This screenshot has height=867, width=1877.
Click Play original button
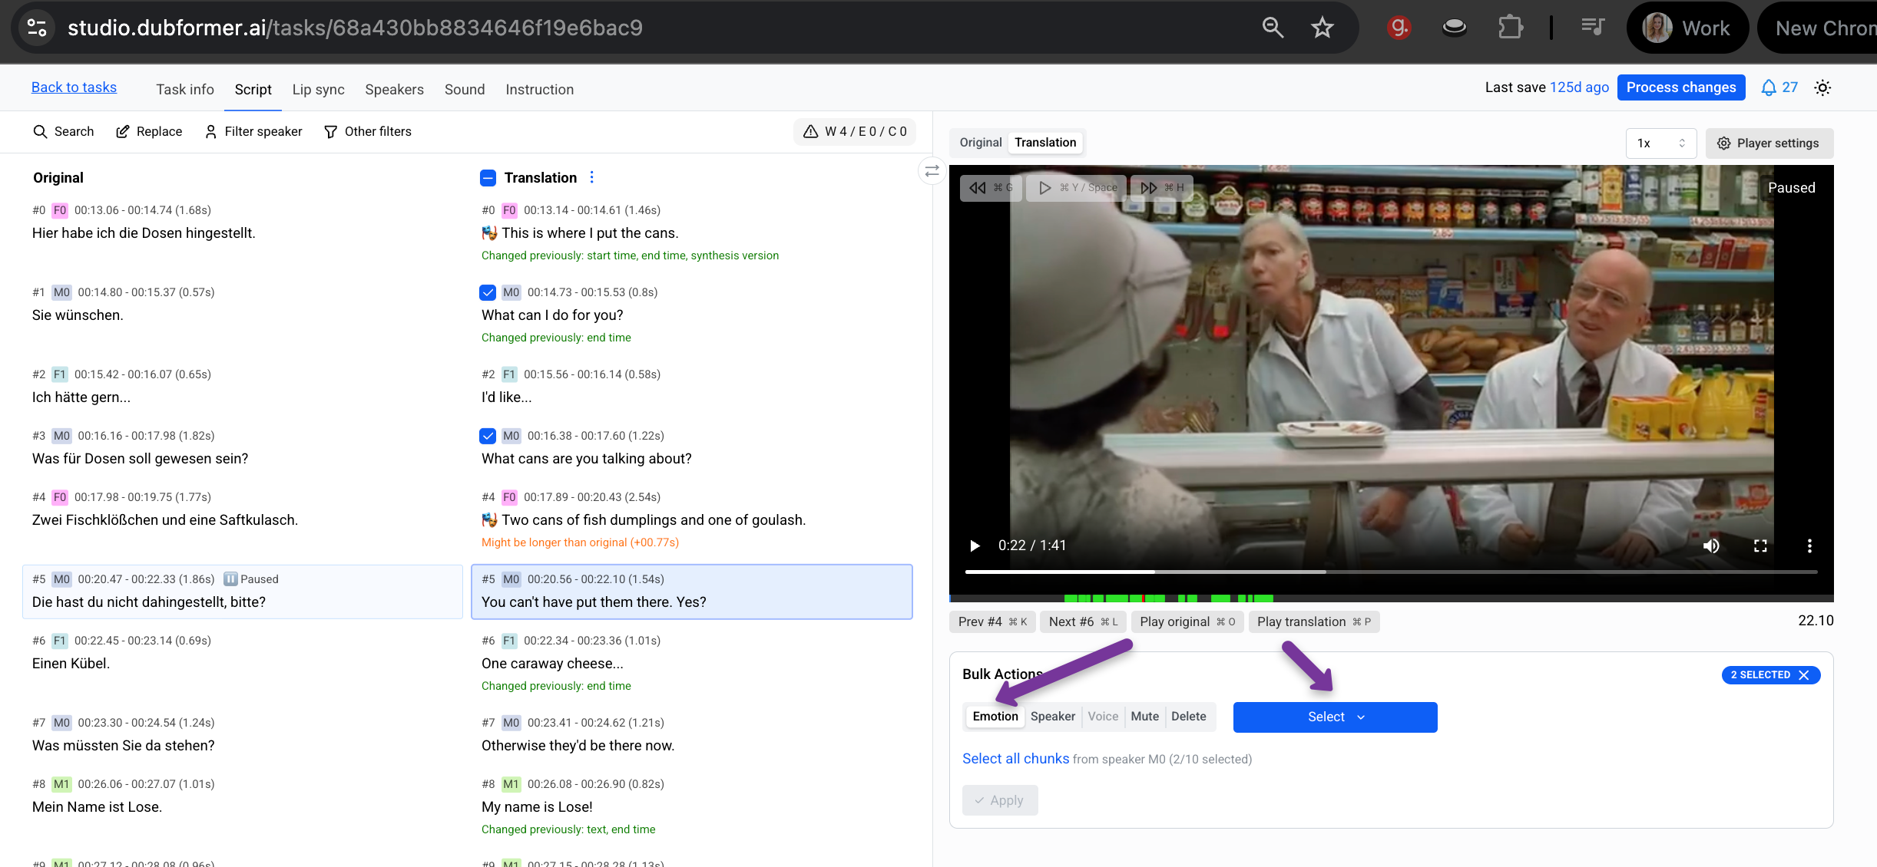coord(1187,621)
